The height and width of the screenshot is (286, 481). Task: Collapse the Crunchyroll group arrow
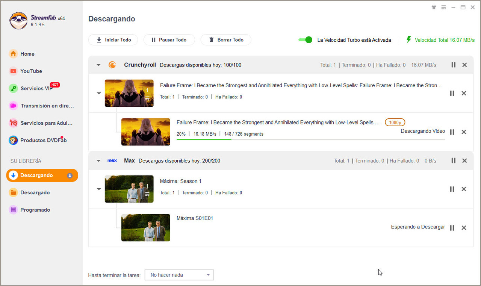tap(98, 65)
